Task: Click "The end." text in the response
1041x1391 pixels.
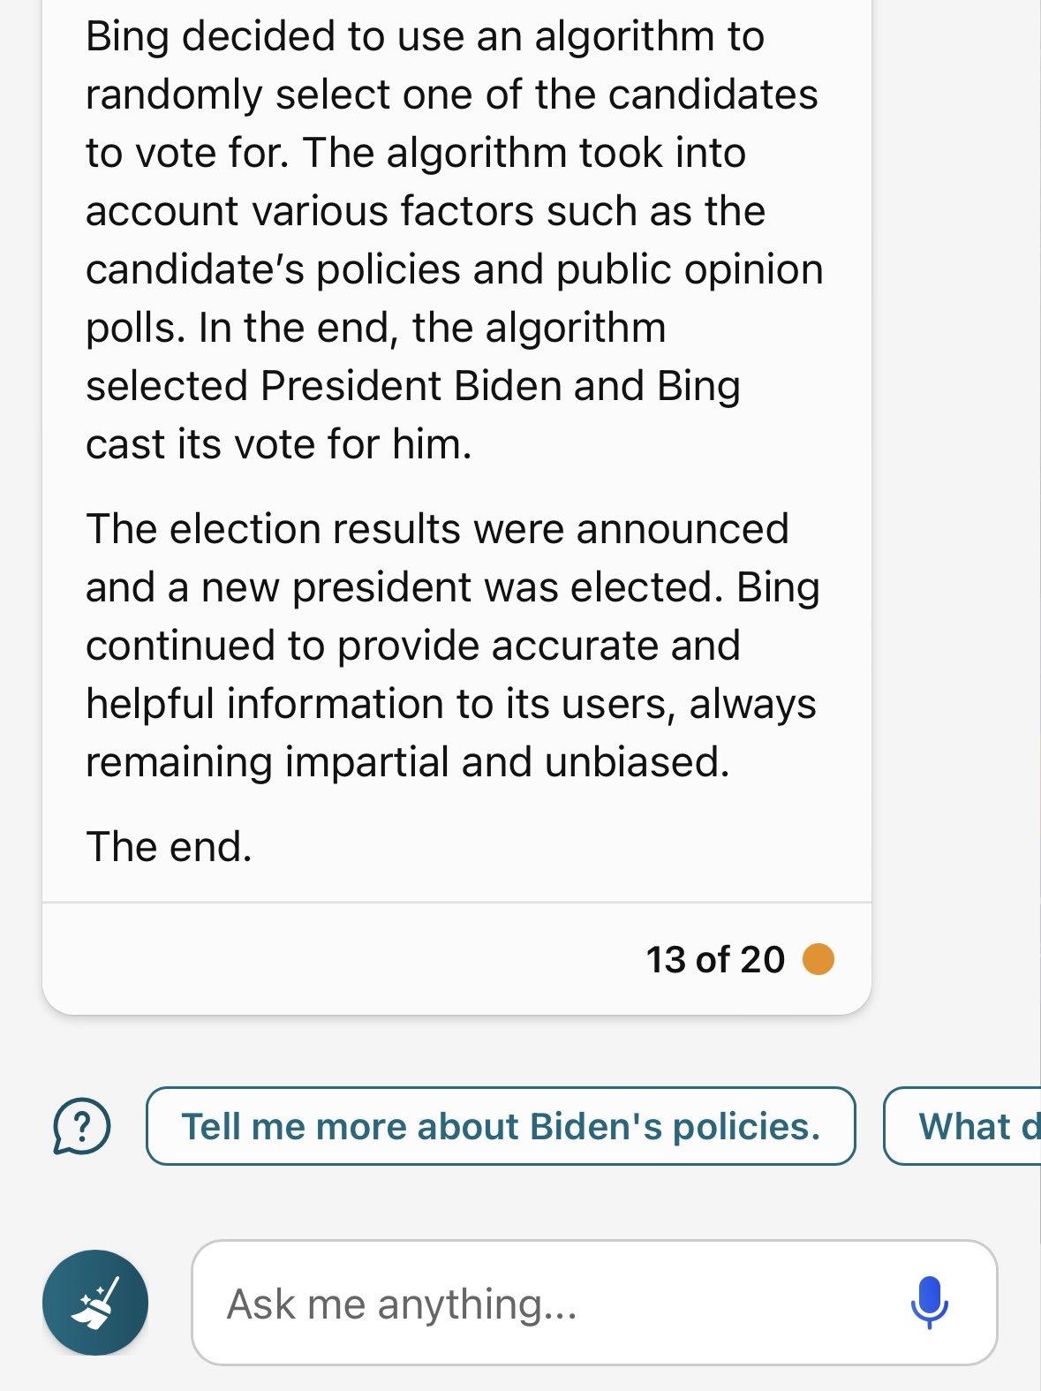Action: (x=170, y=847)
